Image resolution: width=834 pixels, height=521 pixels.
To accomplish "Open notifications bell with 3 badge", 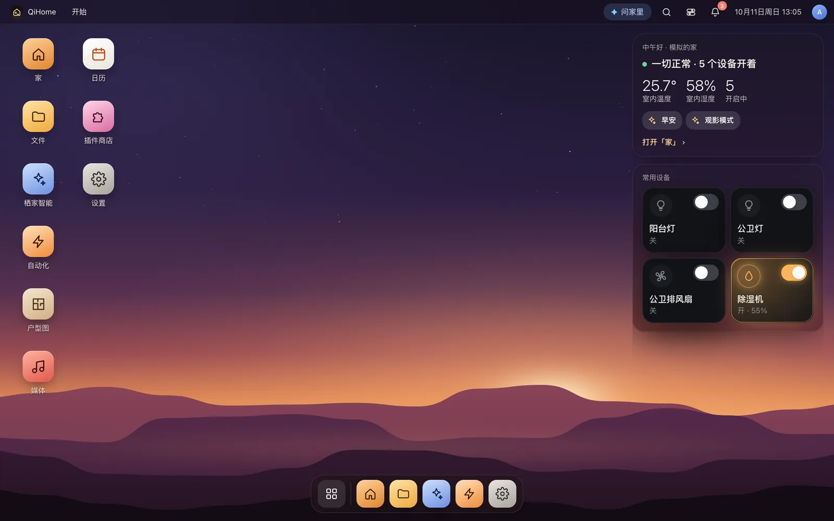I will coord(715,12).
